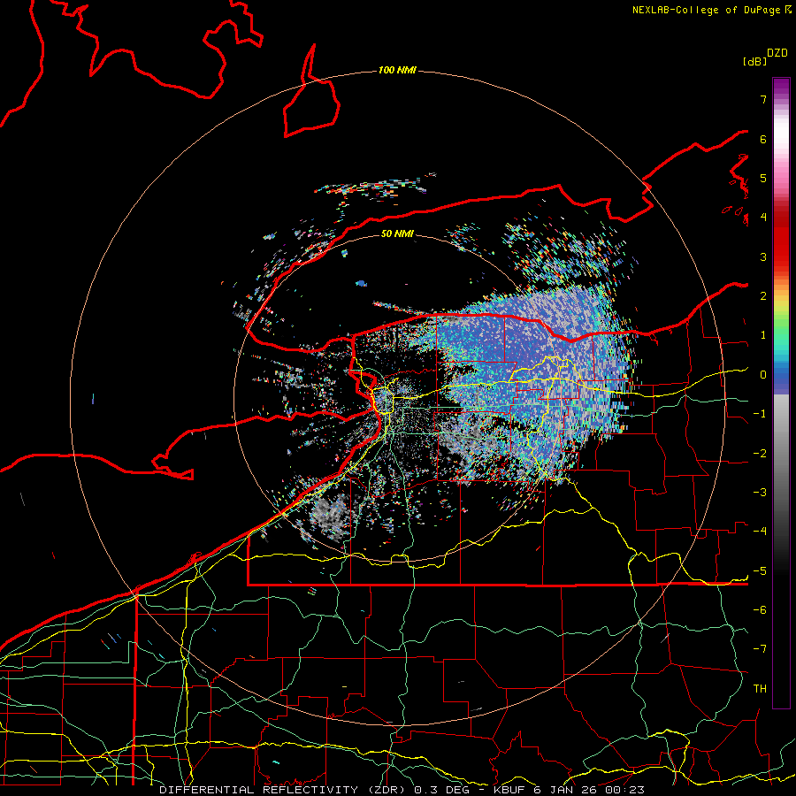Click the -5 dB tick label
This screenshot has width=796, height=796.
click(760, 571)
